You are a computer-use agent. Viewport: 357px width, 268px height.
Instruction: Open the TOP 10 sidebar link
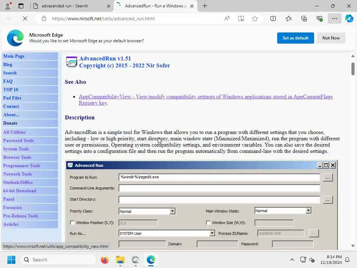click(x=10, y=90)
